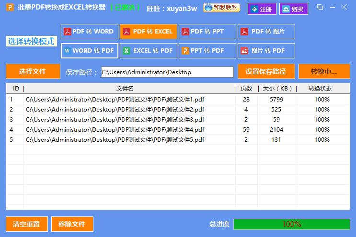Select PDF 转 EXCEL conversion mode
This screenshot has width=356, height=237.
[149, 32]
